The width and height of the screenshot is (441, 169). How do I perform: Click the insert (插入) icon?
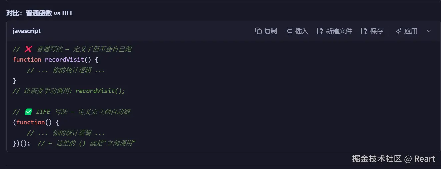pyautogui.click(x=289, y=31)
